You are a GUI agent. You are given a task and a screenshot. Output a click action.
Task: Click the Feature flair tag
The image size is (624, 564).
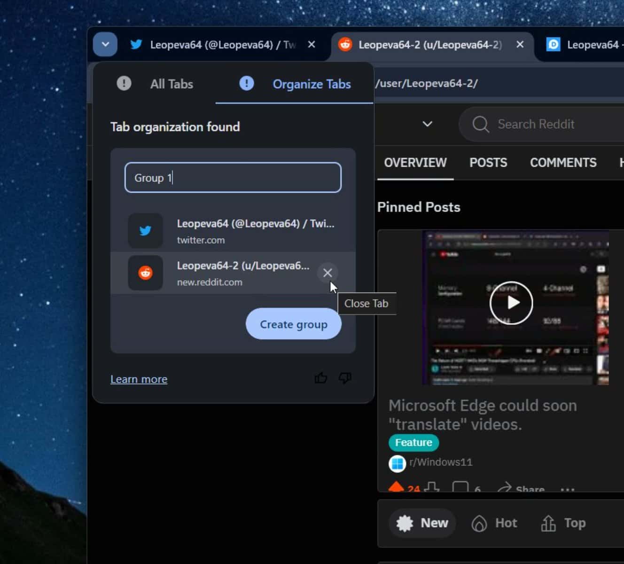(x=413, y=443)
